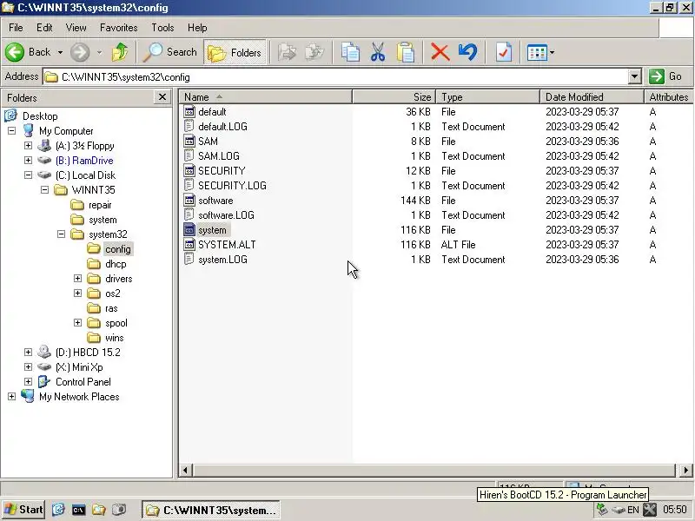Open the Search magnifier tool

point(169,52)
